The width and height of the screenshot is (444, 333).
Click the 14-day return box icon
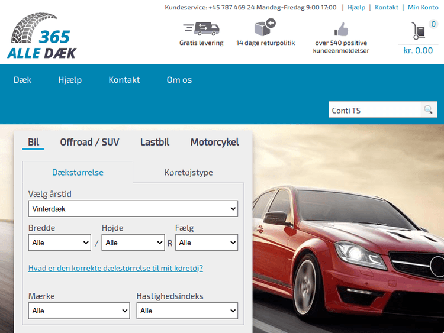[x=265, y=27]
